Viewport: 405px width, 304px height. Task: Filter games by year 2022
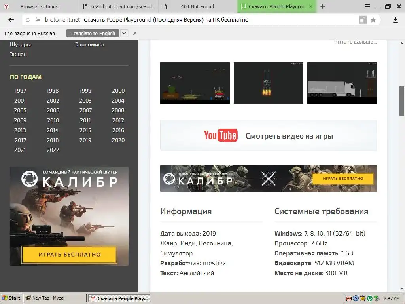[x=53, y=150]
